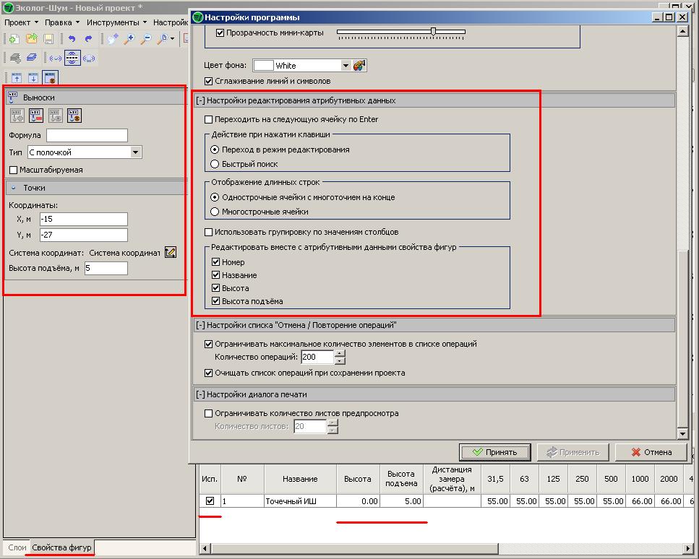Click the undo arrow icon
Image resolution: width=699 pixels, height=559 pixels.
click(71, 39)
